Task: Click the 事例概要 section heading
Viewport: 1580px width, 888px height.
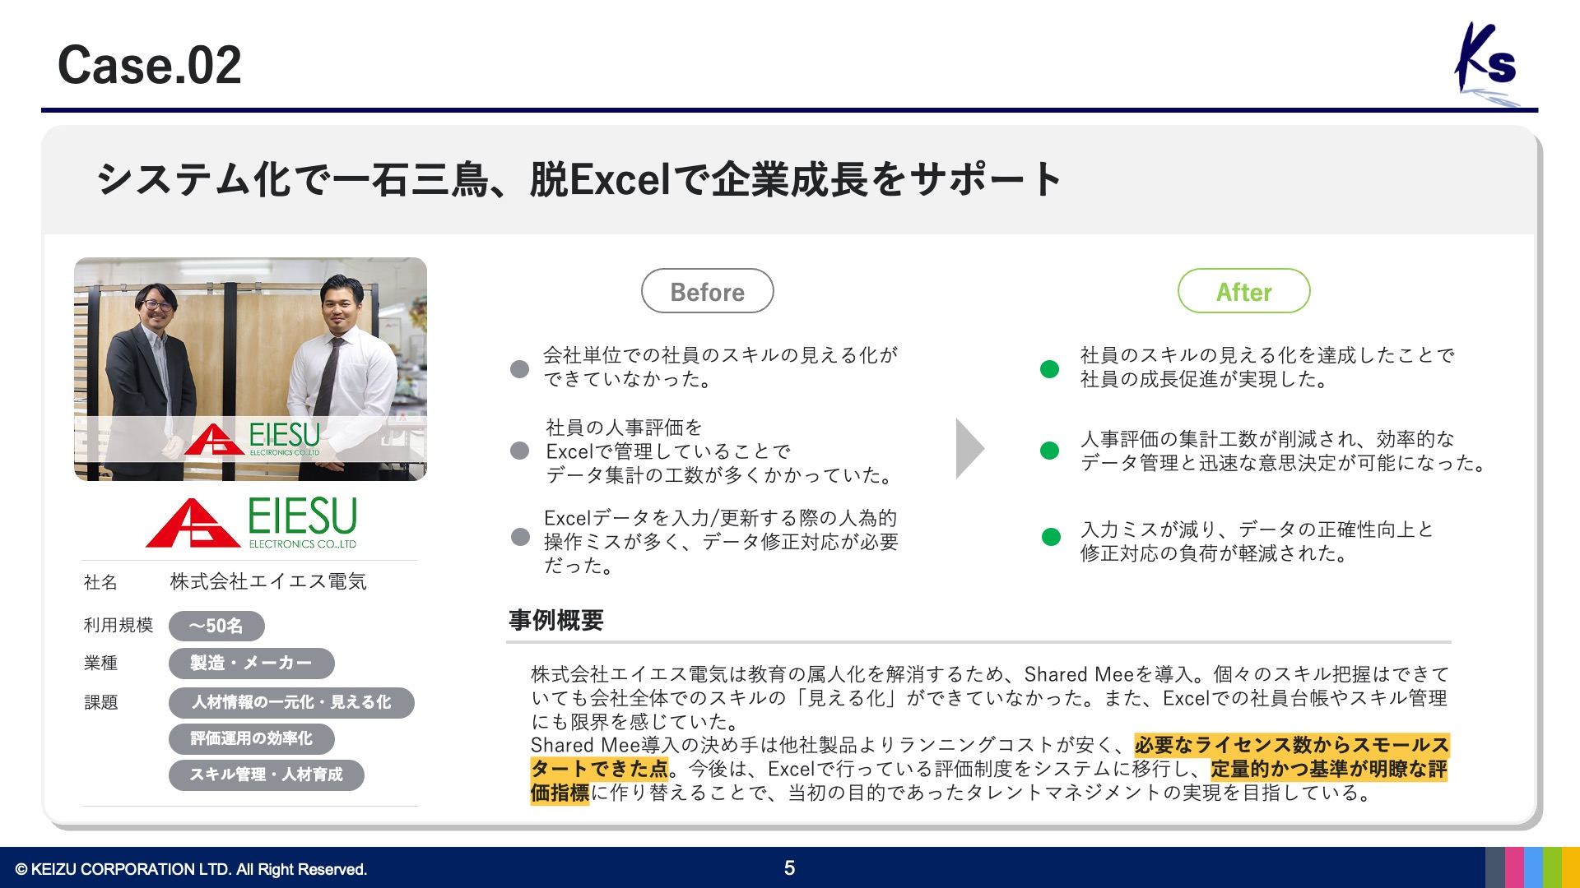Action: tap(555, 620)
